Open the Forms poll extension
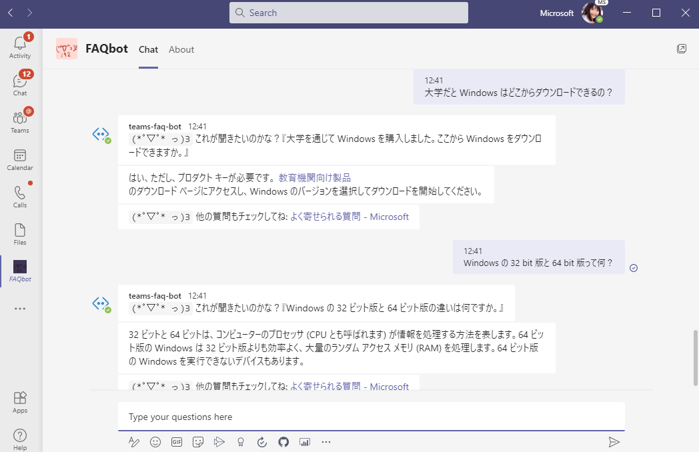The width and height of the screenshot is (699, 452). pyautogui.click(x=305, y=442)
